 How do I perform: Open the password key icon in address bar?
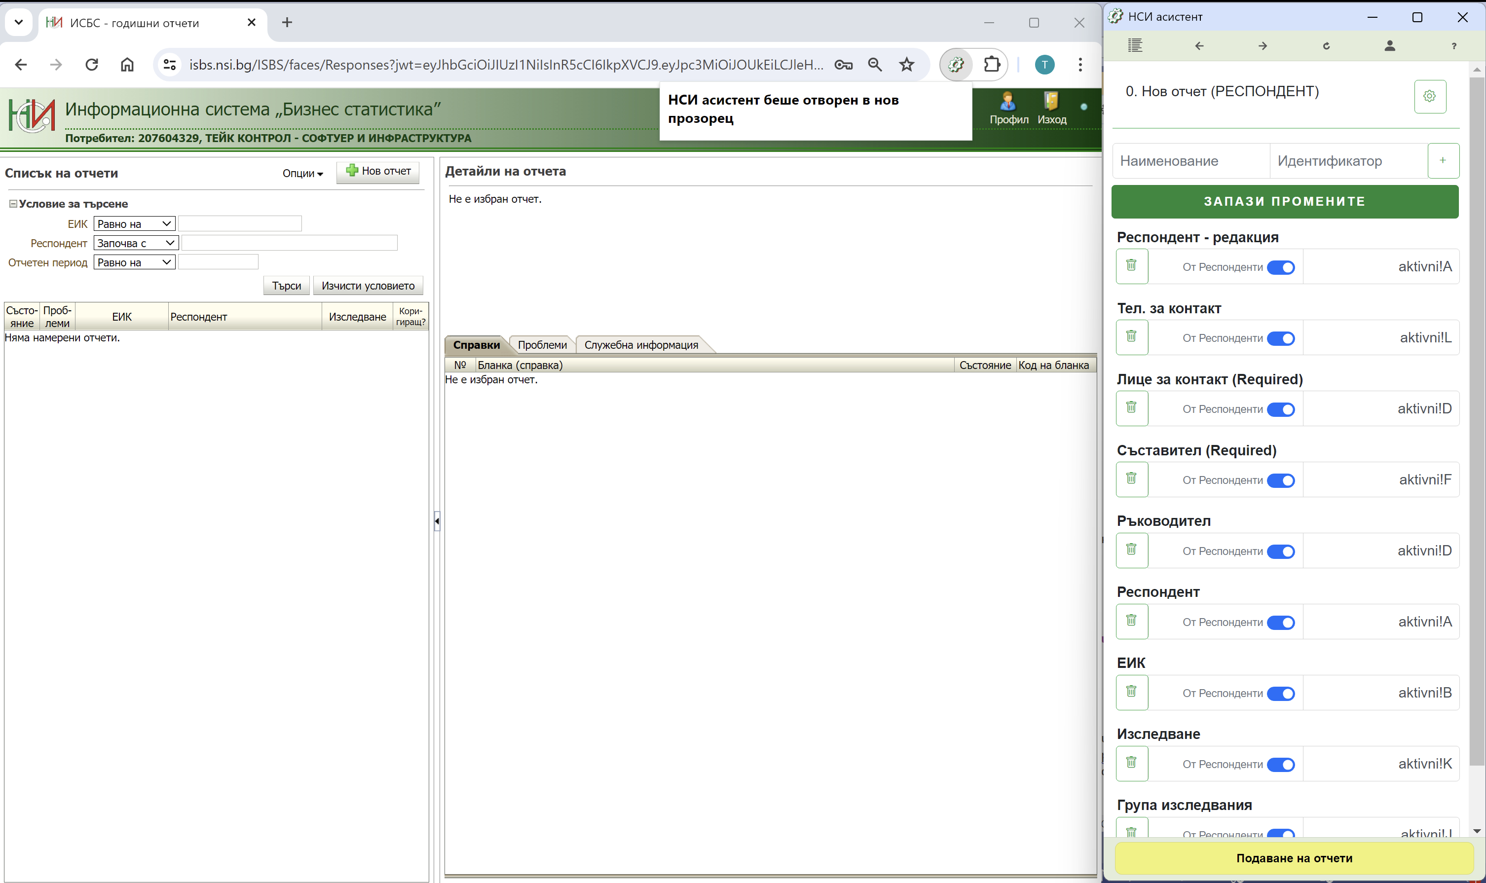(x=843, y=64)
